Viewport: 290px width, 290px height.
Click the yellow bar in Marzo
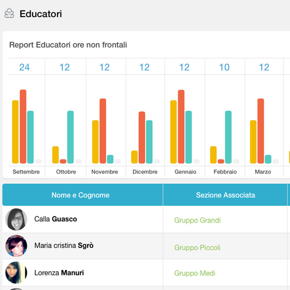[x=253, y=142]
